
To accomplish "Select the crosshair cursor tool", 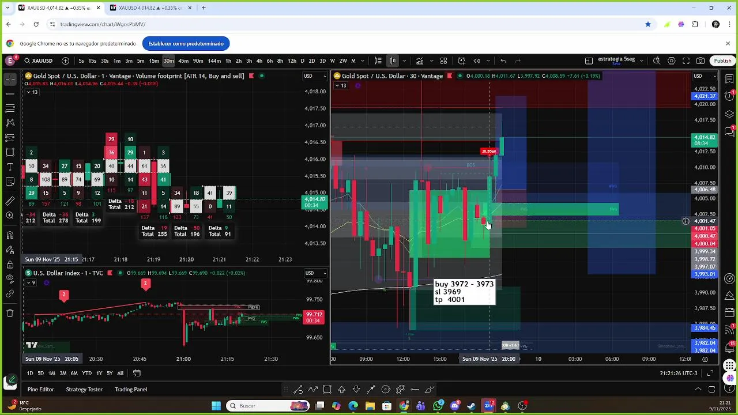I will [10, 78].
